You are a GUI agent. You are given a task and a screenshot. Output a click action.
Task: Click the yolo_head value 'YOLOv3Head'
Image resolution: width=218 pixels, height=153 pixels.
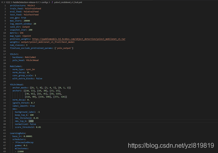click(x=32, y=60)
